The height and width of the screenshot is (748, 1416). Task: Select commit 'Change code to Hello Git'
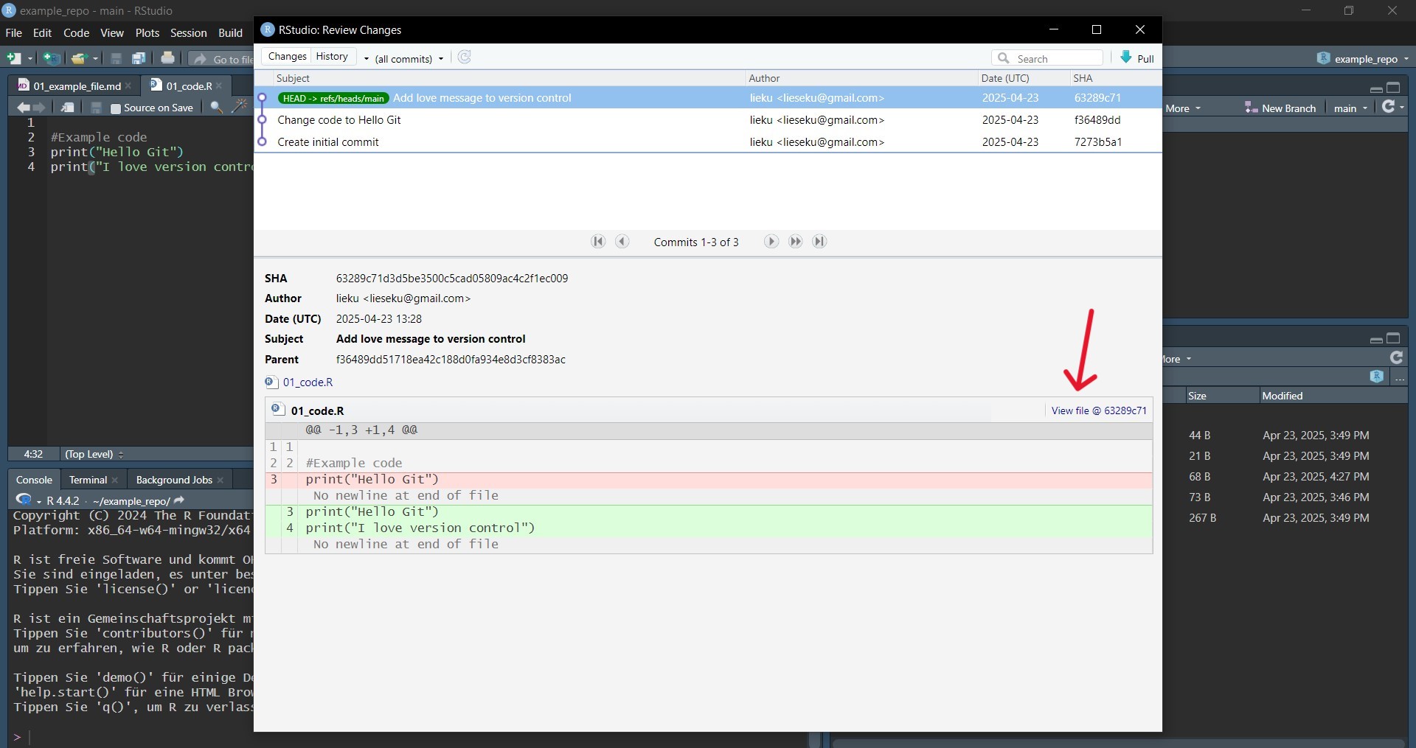pos(708,119)
